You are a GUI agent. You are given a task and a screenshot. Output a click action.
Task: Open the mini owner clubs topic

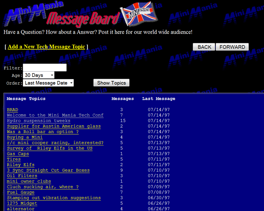coord(29,181)
